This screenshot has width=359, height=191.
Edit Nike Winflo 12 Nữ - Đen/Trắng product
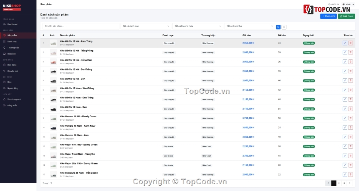[345, 71]
